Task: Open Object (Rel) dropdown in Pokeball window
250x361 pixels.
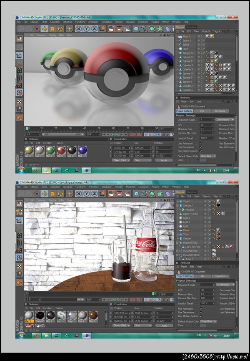Action: click(121, 160)
